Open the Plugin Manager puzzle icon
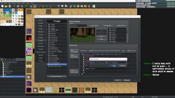 point(74,6)
